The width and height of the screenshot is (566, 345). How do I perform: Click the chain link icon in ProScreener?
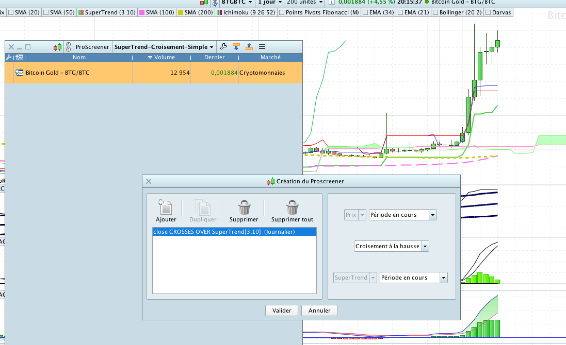click(68, 47)
